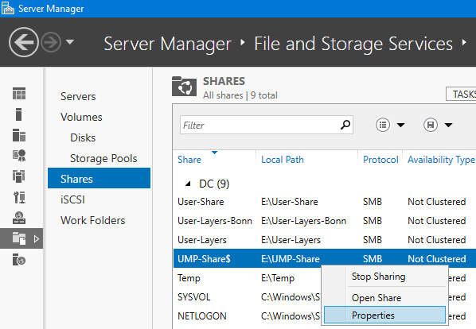The height and width of the screenshot is (329, 476).
Task: Open the AD DS role sidebar icon
Action: point(19,176)
